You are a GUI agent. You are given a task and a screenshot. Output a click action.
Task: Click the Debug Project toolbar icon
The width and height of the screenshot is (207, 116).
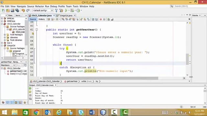coord(72,10)
